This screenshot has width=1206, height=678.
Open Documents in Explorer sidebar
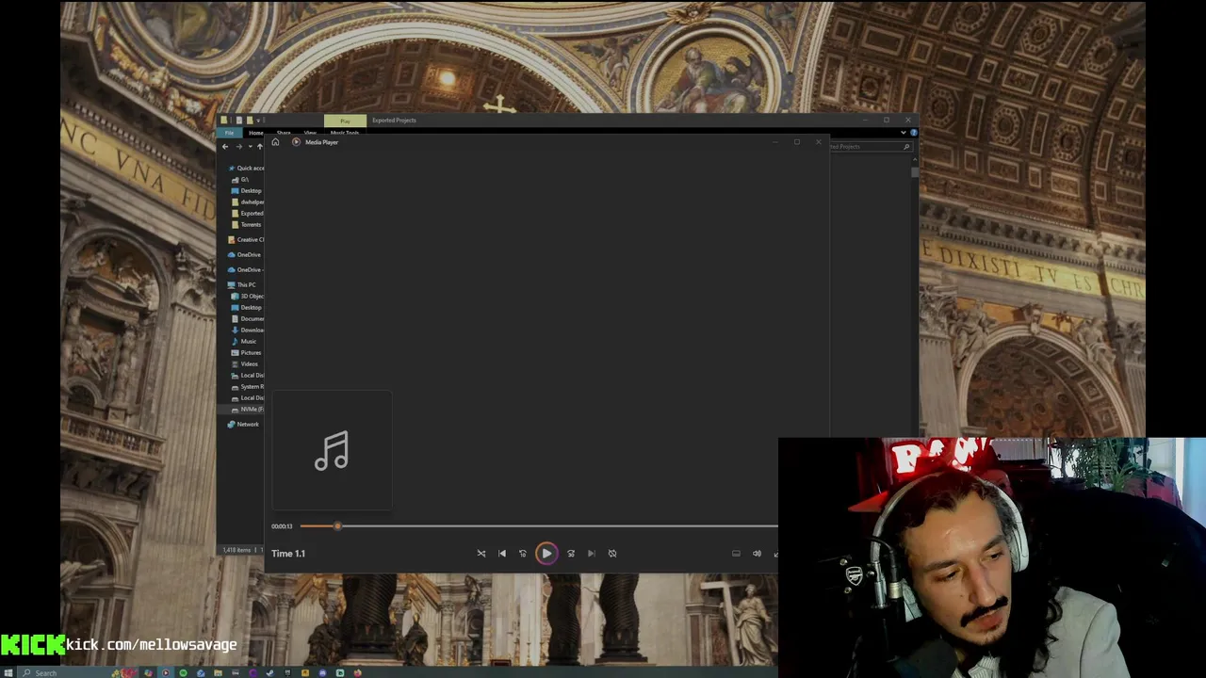pyautogui.click(x=248, y=319)
